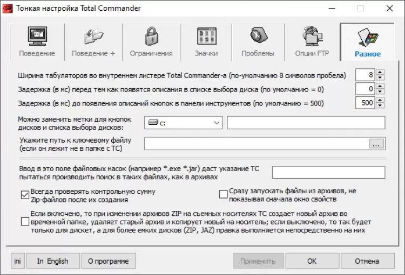Switch to the Опции FTP tab label
This screenshot has width=405, height=275.
[312, 53]
